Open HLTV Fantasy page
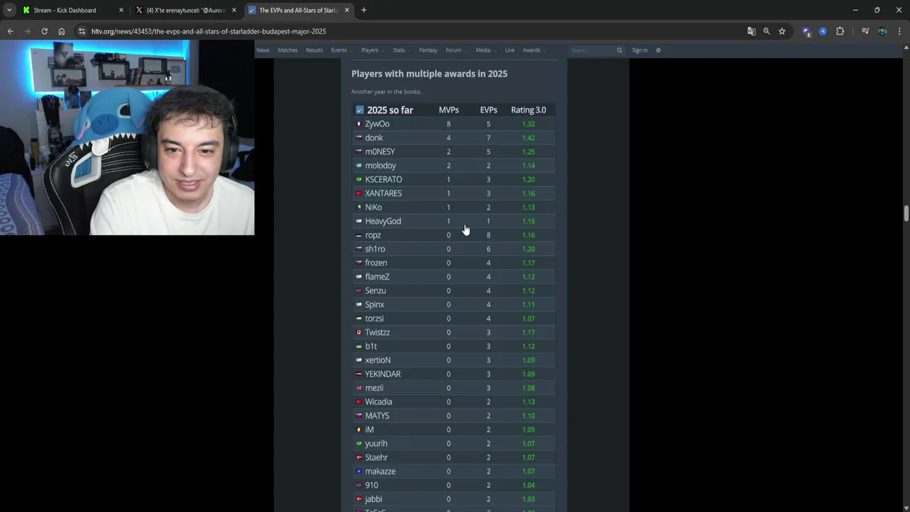 [x=428, y=50]
